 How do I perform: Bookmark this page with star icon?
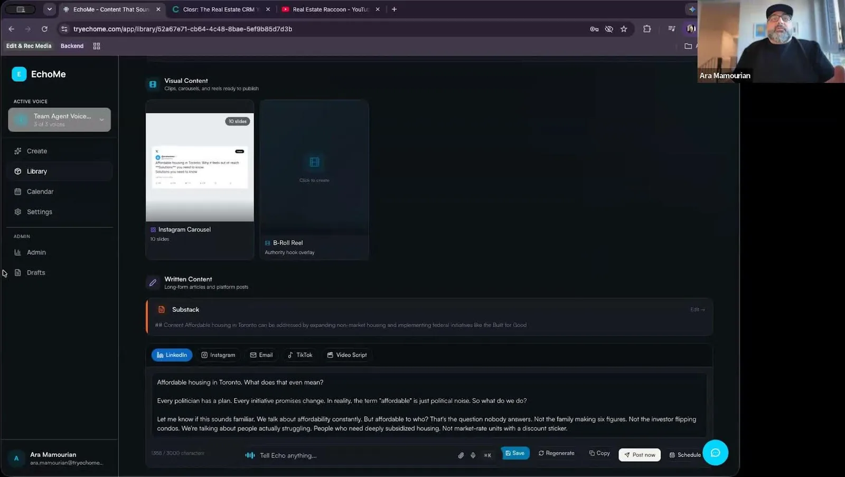coord(624,29)
